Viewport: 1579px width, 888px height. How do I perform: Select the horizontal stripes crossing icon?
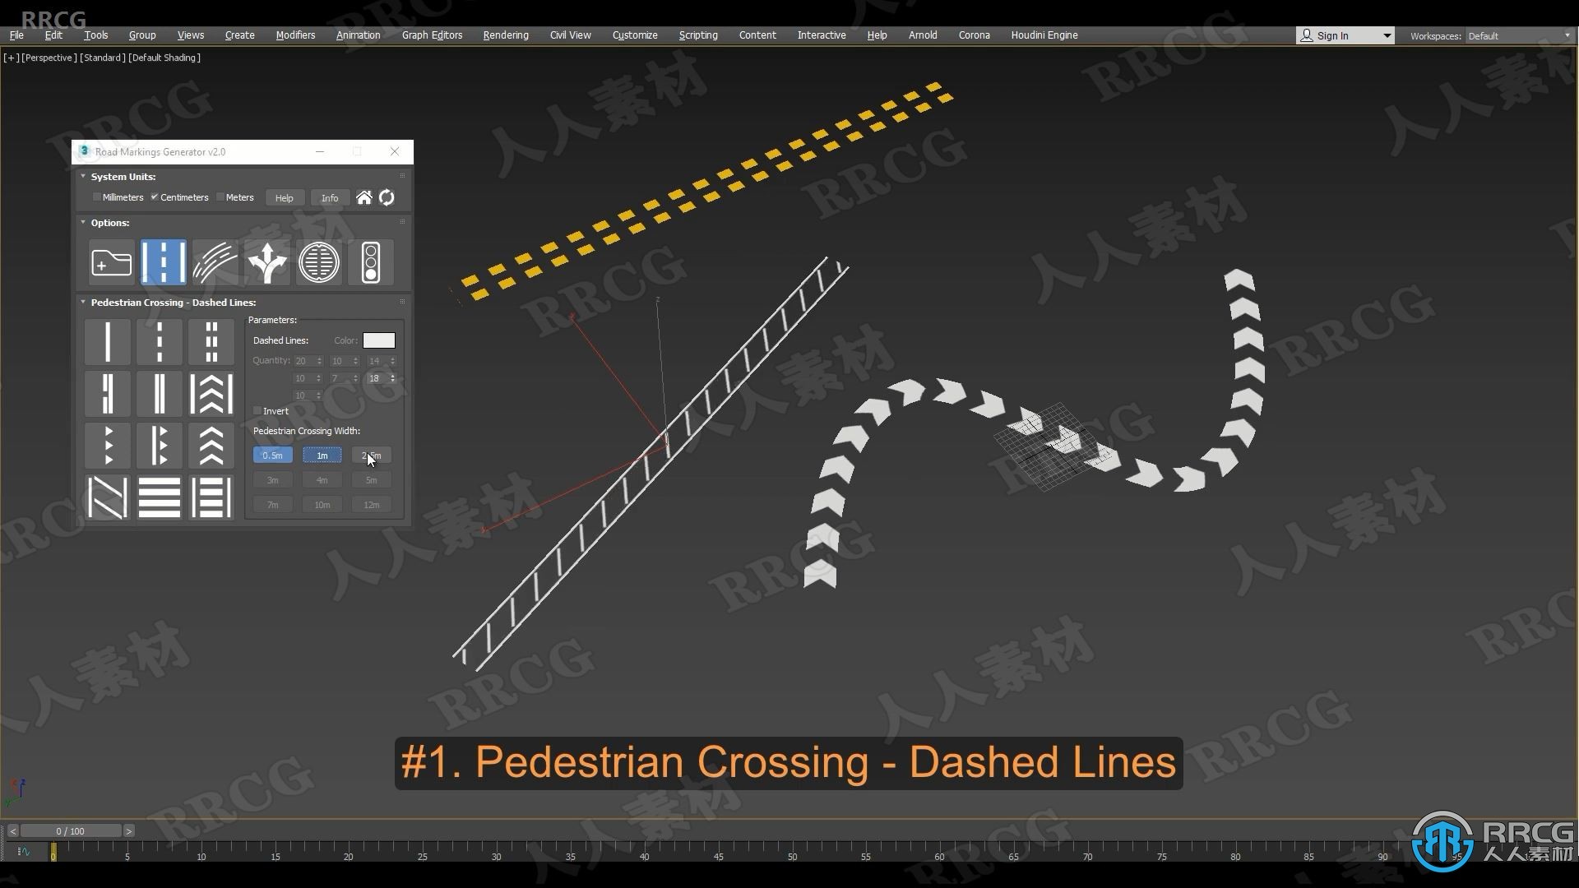tap(160, 497)
